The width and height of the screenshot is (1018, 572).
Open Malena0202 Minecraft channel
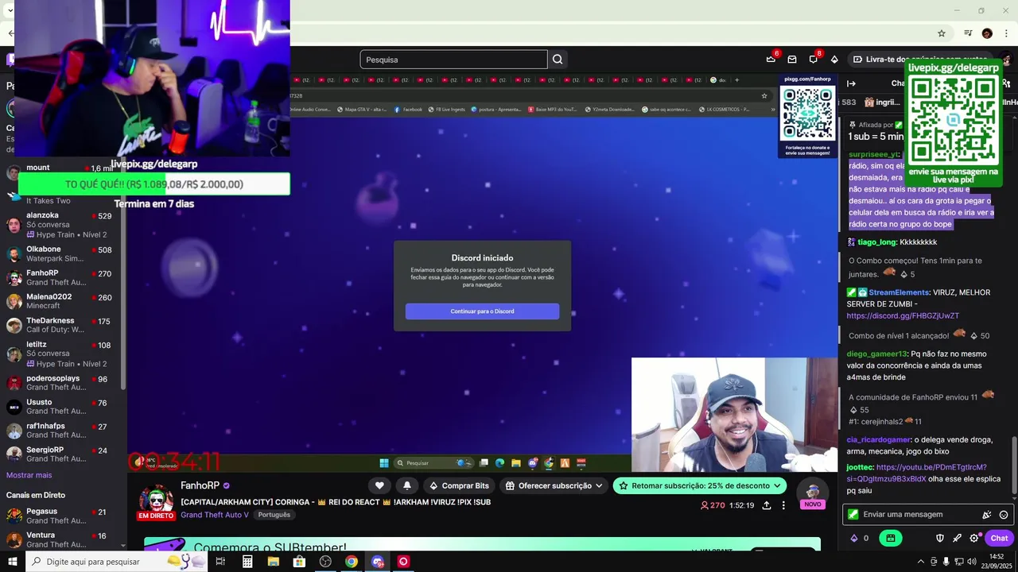click(x=62, y=301)
